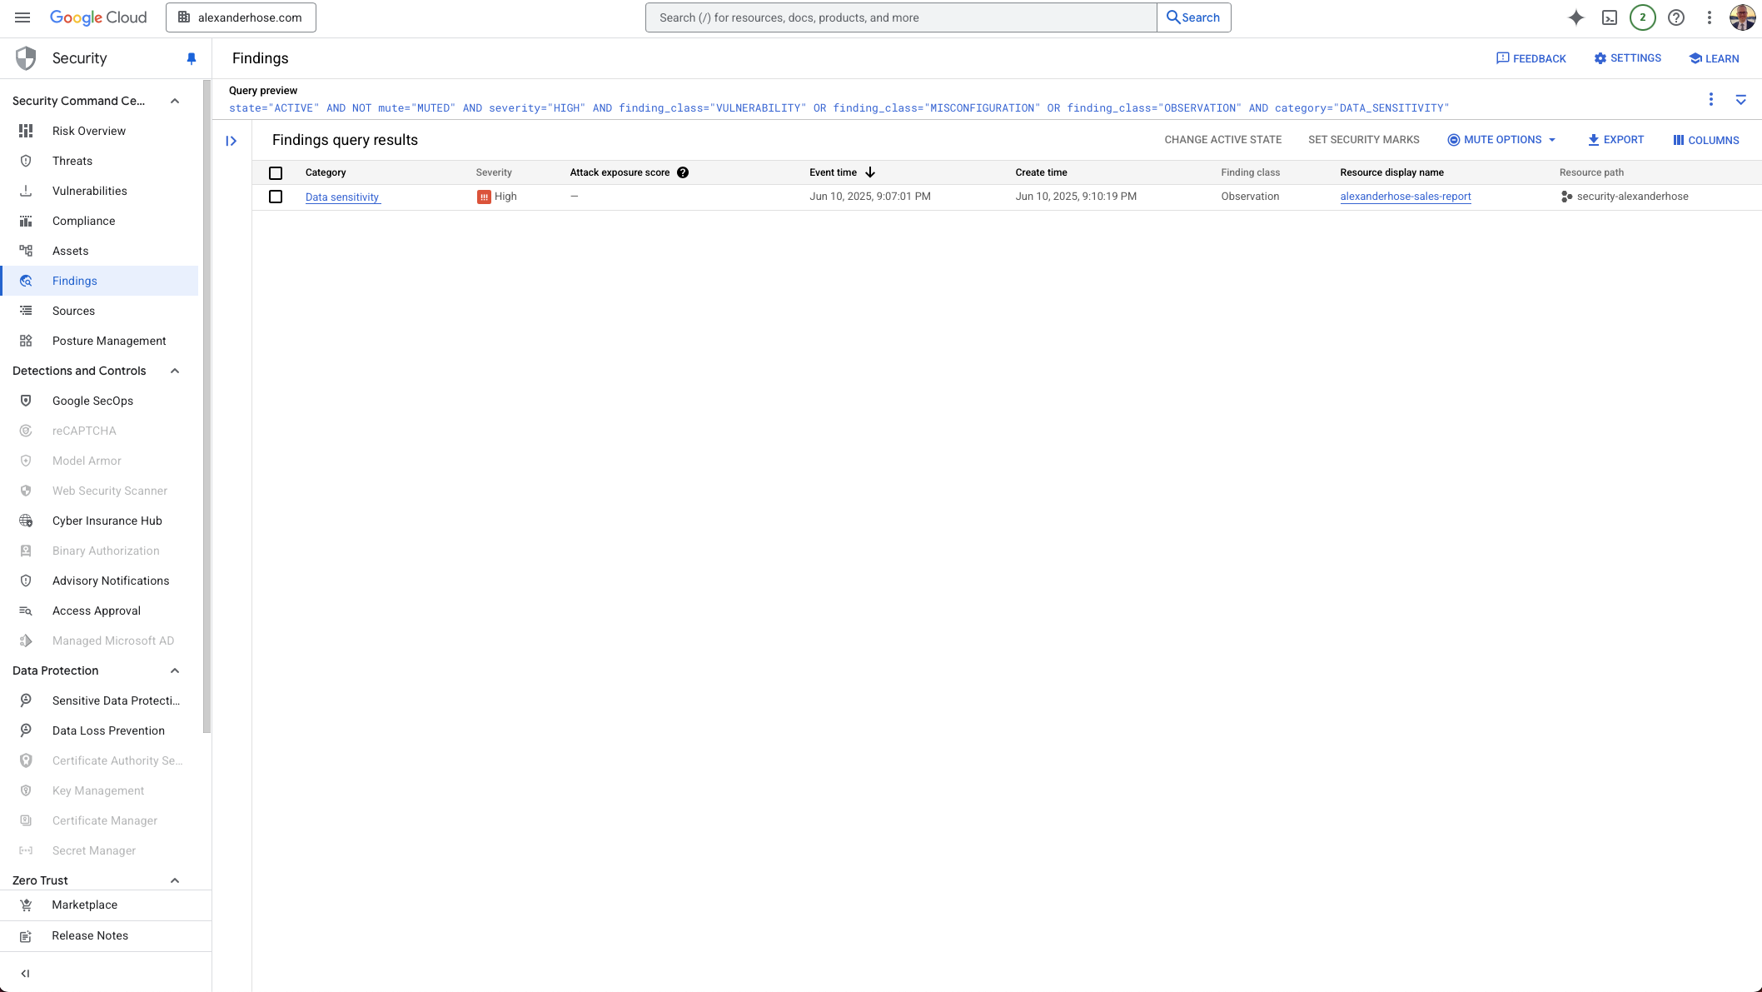The width and height of the screenshot is (1762, 992).
Task: Click the Sensitive Data Protection icon
Action: (26, 700)
